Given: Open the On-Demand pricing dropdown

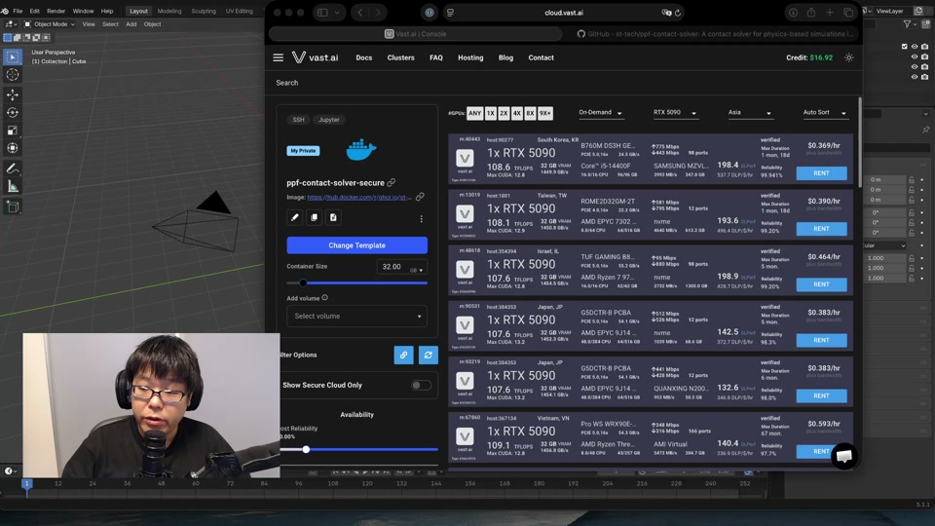Looking at the screenshot, I should click(x=601, y=113).
